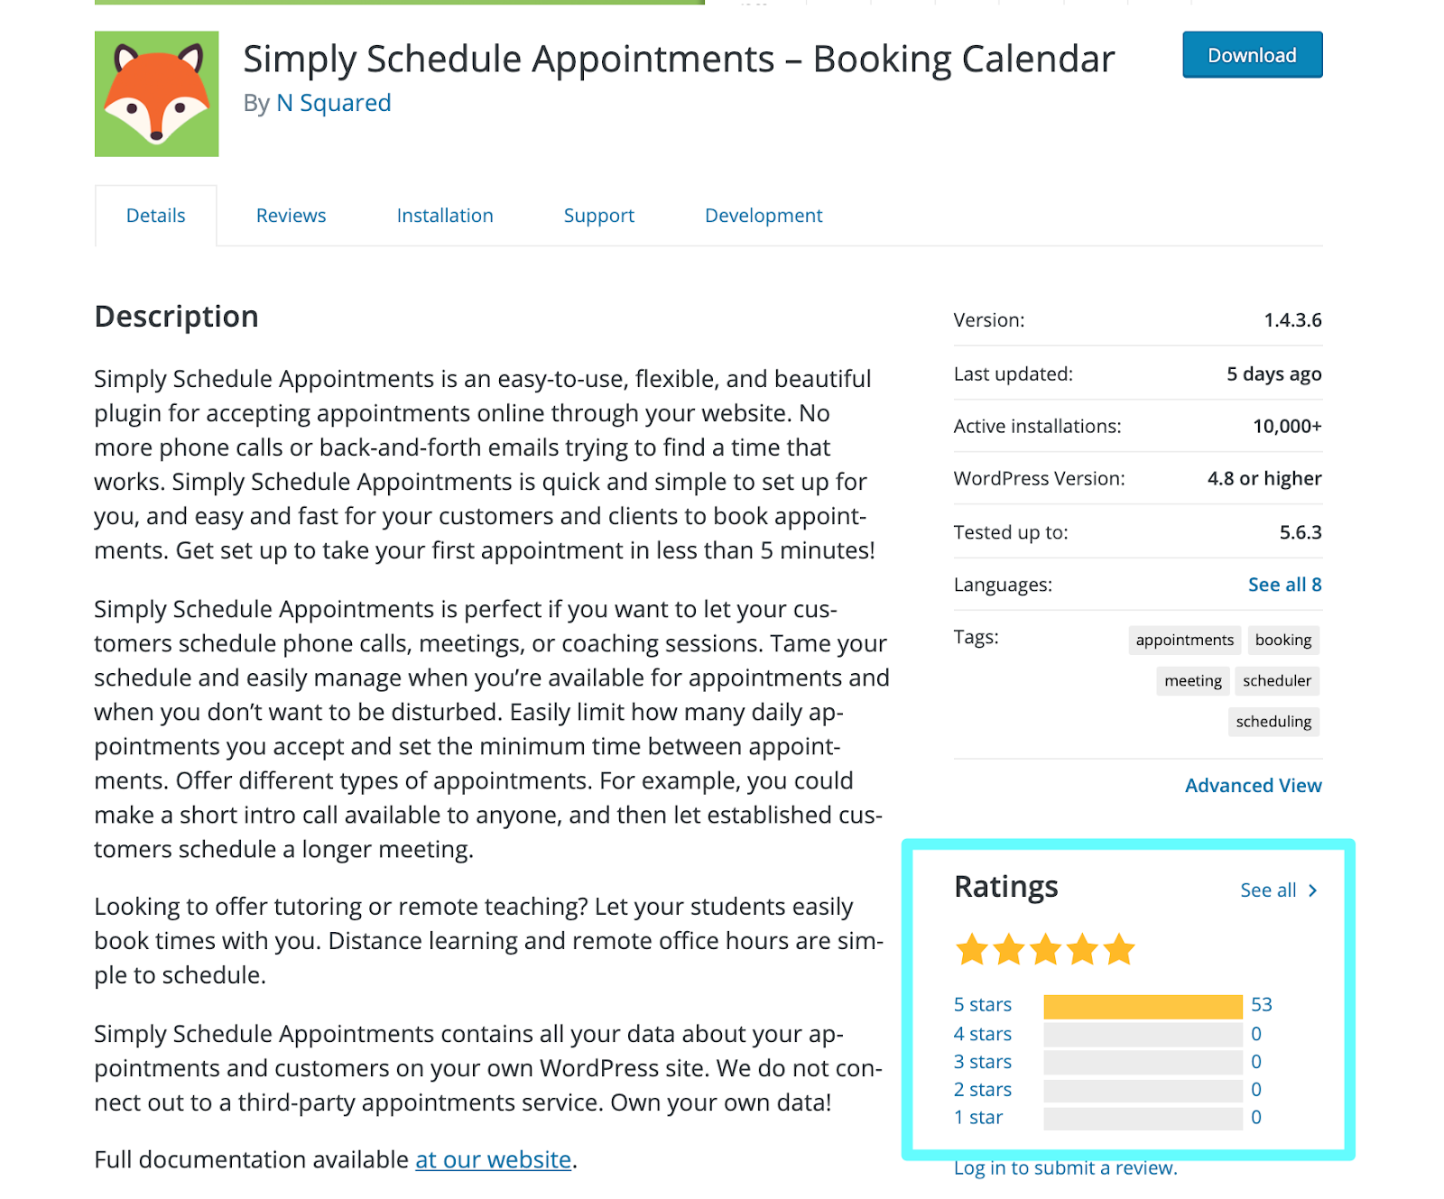Download the plugin
Viewport: 1444px width, 1199px height.
pos(1252,55)
